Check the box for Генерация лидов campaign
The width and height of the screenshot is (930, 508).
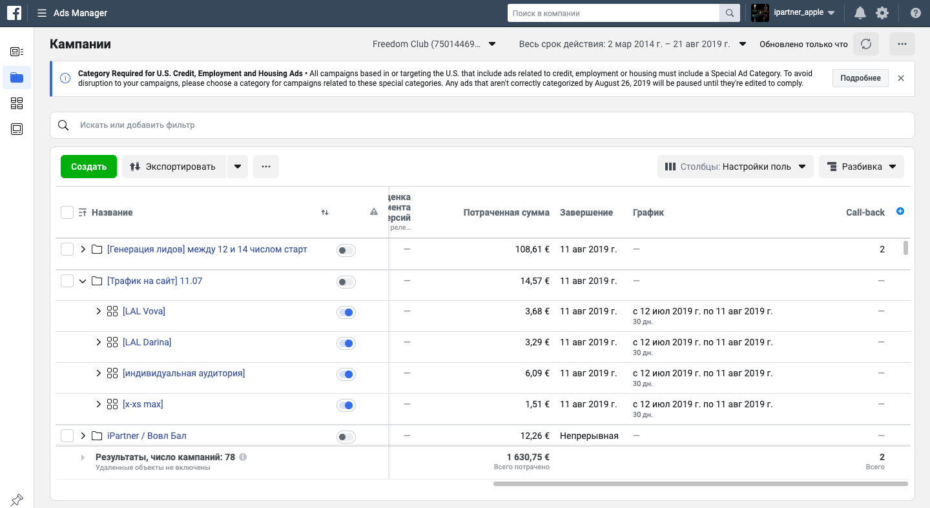(x=67, y=249)
